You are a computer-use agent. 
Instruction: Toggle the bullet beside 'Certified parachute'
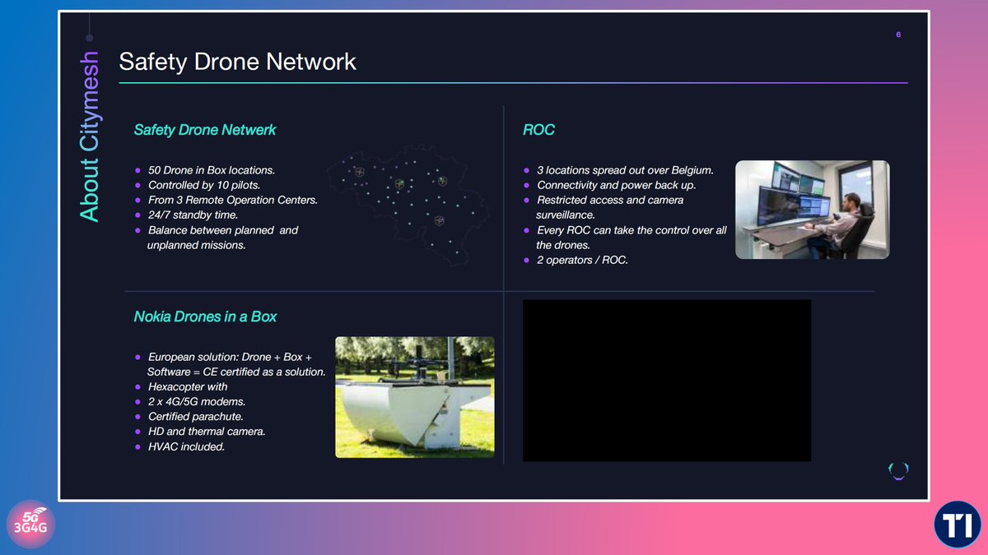point(139,416)
